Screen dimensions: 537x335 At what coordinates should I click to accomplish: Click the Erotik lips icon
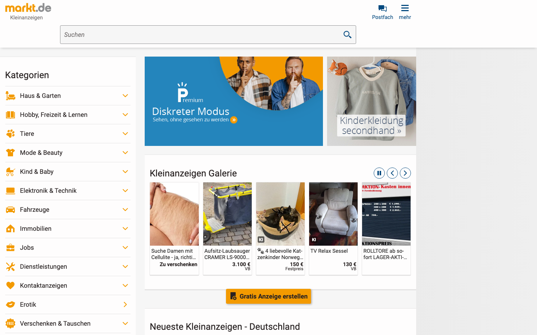(10, 304)
